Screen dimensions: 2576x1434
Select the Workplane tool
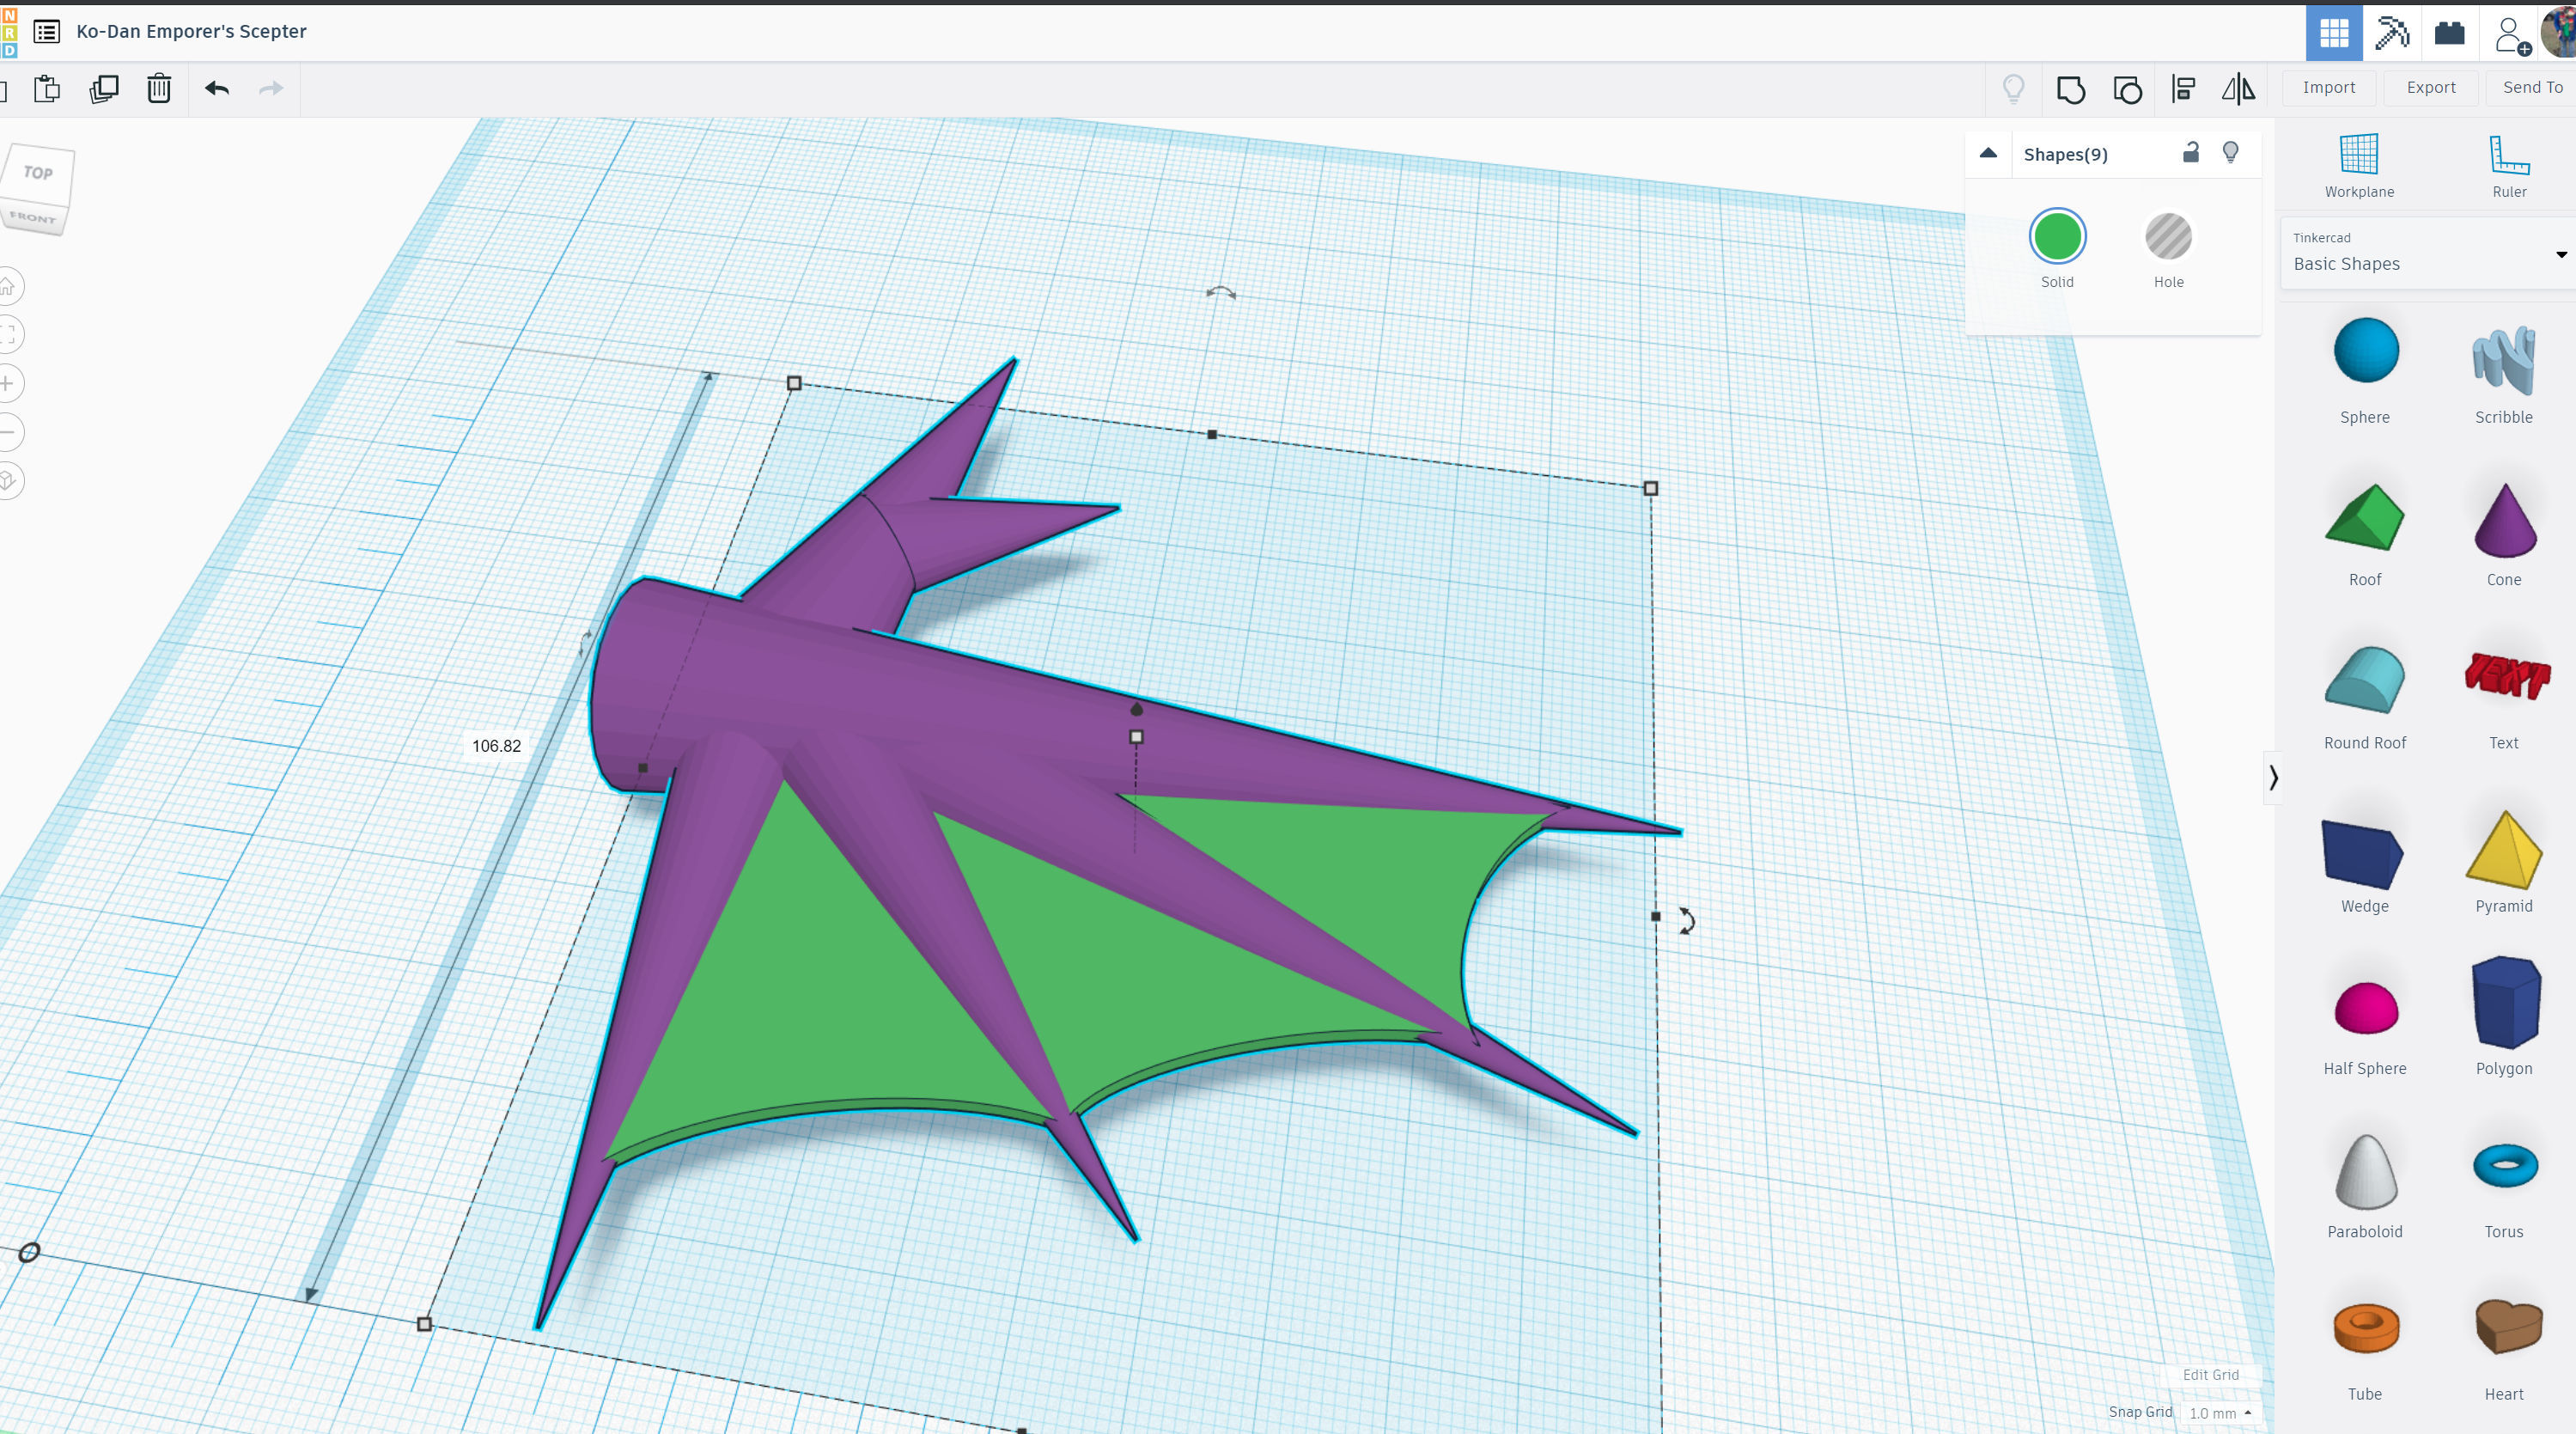[2359, 166]
